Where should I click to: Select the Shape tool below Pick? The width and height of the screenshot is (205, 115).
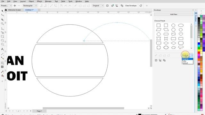2,15
